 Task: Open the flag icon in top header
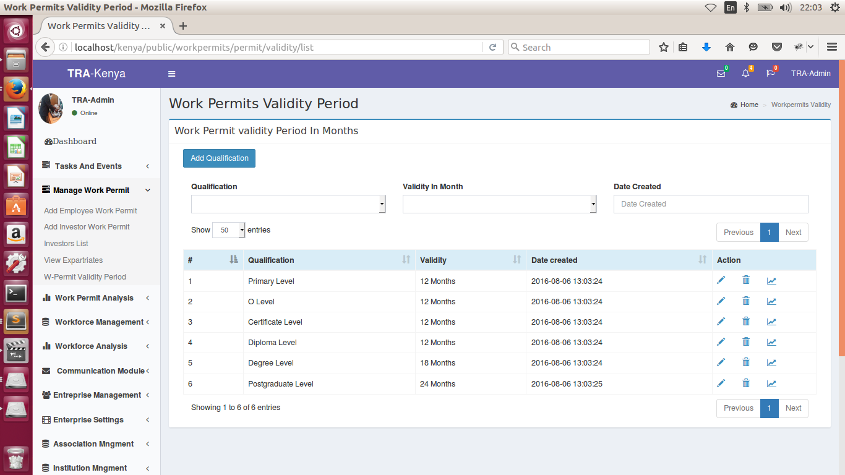pyautogui.click(x=770, y=74)
